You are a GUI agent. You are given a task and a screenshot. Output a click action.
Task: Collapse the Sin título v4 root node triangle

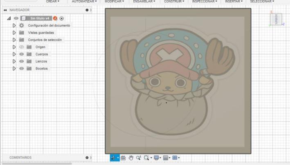coord(9,18)
